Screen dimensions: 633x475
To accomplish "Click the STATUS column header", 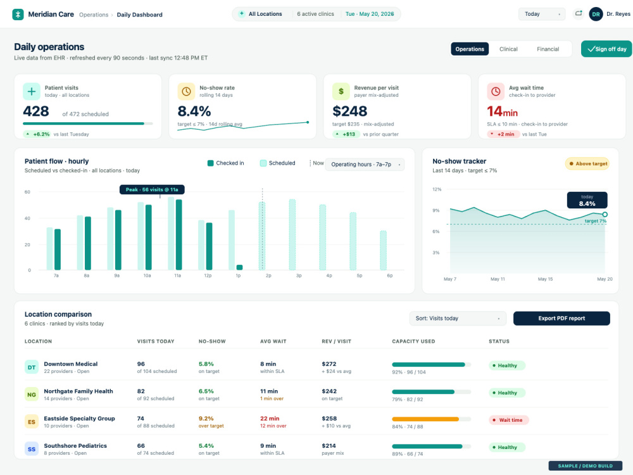I will 499,341.
